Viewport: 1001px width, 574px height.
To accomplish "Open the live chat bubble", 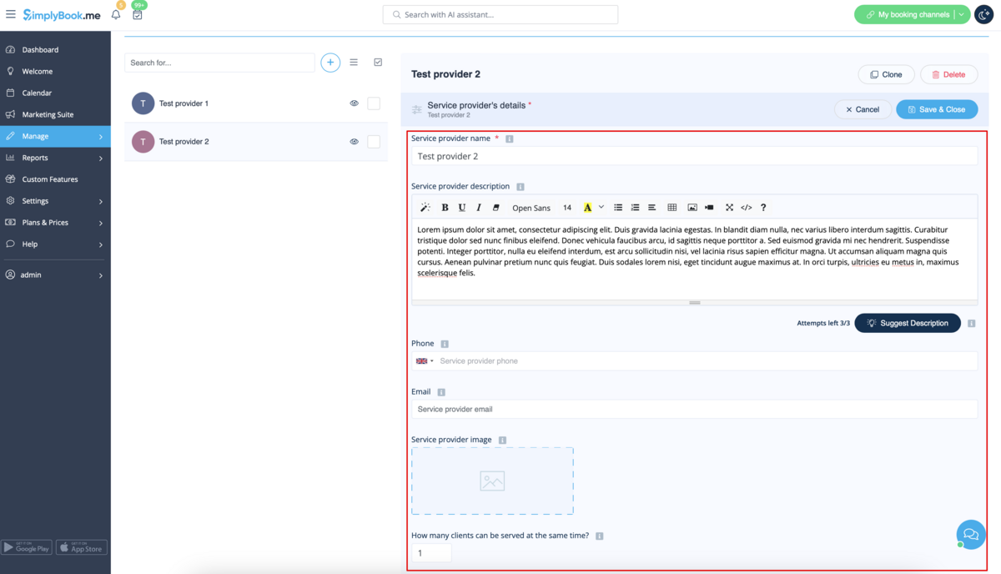I will [x=970, y=534].
